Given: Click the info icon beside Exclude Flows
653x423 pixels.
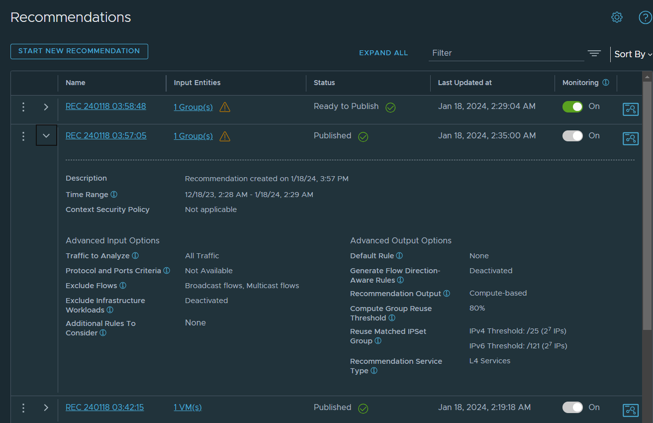Looking at the screenshot, I should [x=123, y=286].
